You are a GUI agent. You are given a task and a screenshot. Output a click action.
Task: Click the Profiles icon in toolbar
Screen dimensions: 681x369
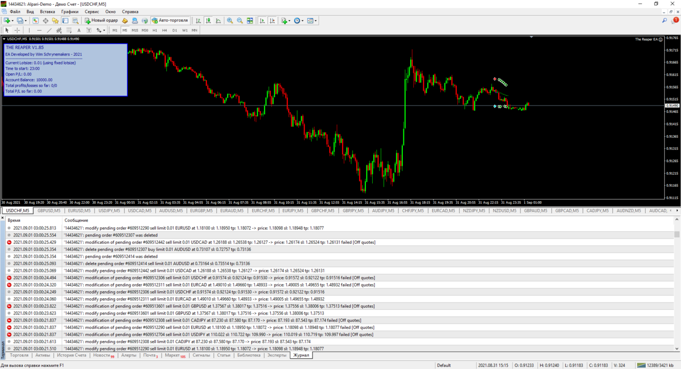pos(20,21)
